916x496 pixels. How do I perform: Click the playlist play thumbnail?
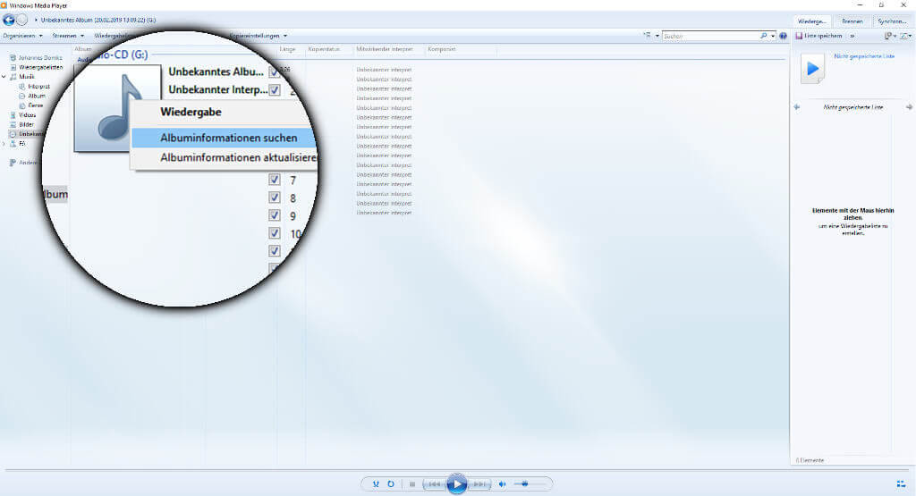tap(812, 69)
